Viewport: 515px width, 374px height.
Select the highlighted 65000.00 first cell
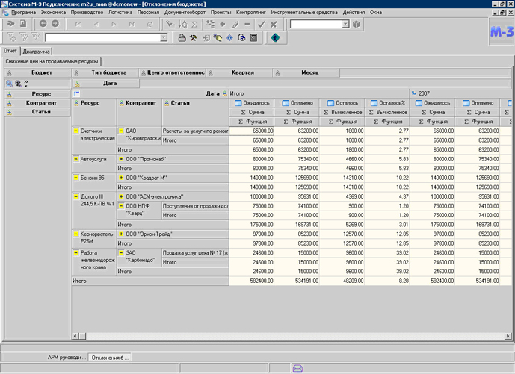pyautogui.click(x=252, y=131)
